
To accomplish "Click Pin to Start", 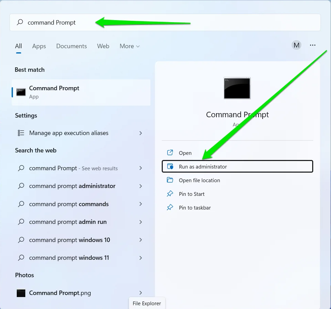I will tap(237, 194).
